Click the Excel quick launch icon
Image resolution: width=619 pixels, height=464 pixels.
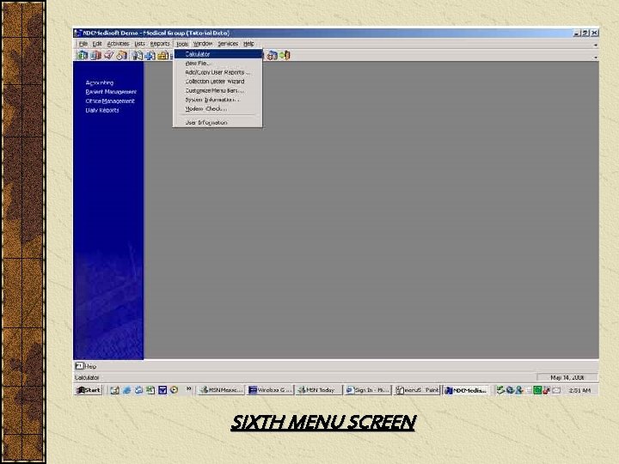(x=150, y=390)
